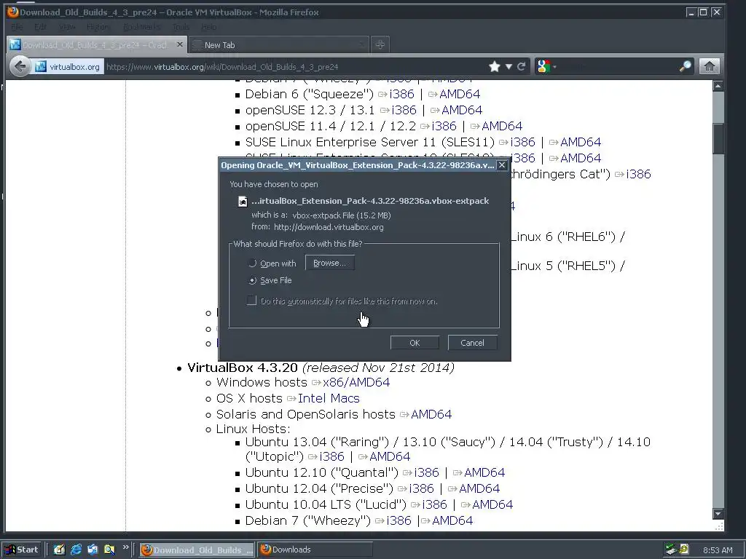Click Download_Old_Builds taskbar button
Viewport: 746px width, 559px height.
pyautogui.click(x=197, y=550)
